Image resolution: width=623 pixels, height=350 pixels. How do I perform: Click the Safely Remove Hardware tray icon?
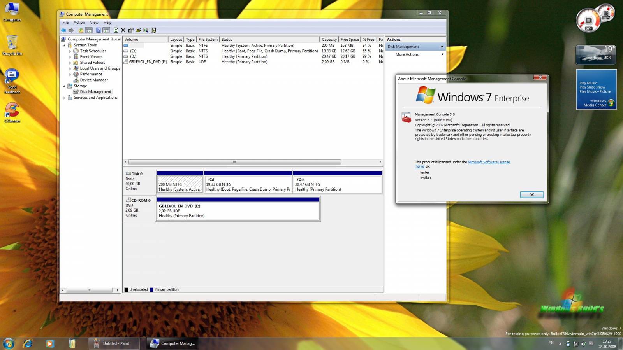click(568, 344)
